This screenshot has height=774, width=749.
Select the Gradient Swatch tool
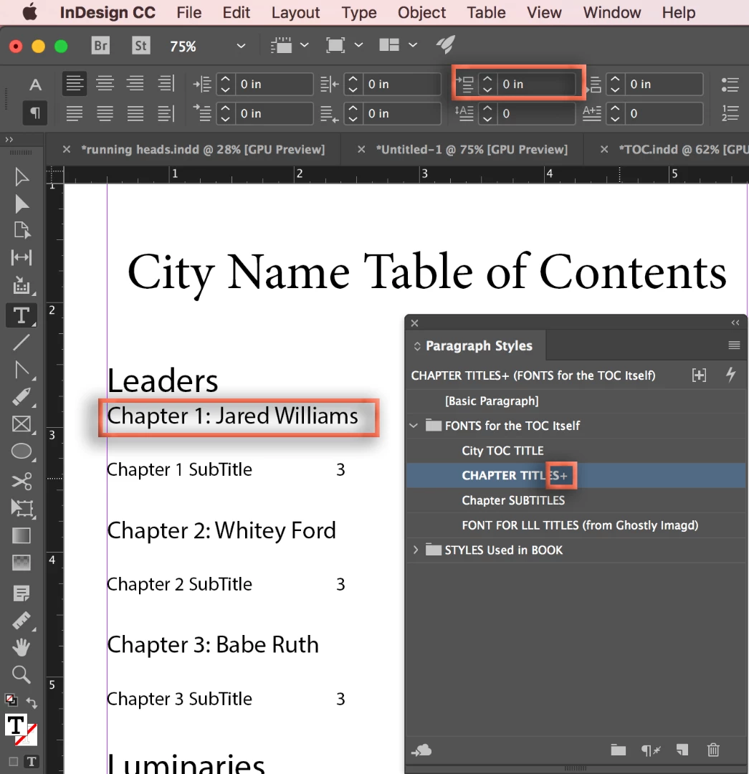22,535
